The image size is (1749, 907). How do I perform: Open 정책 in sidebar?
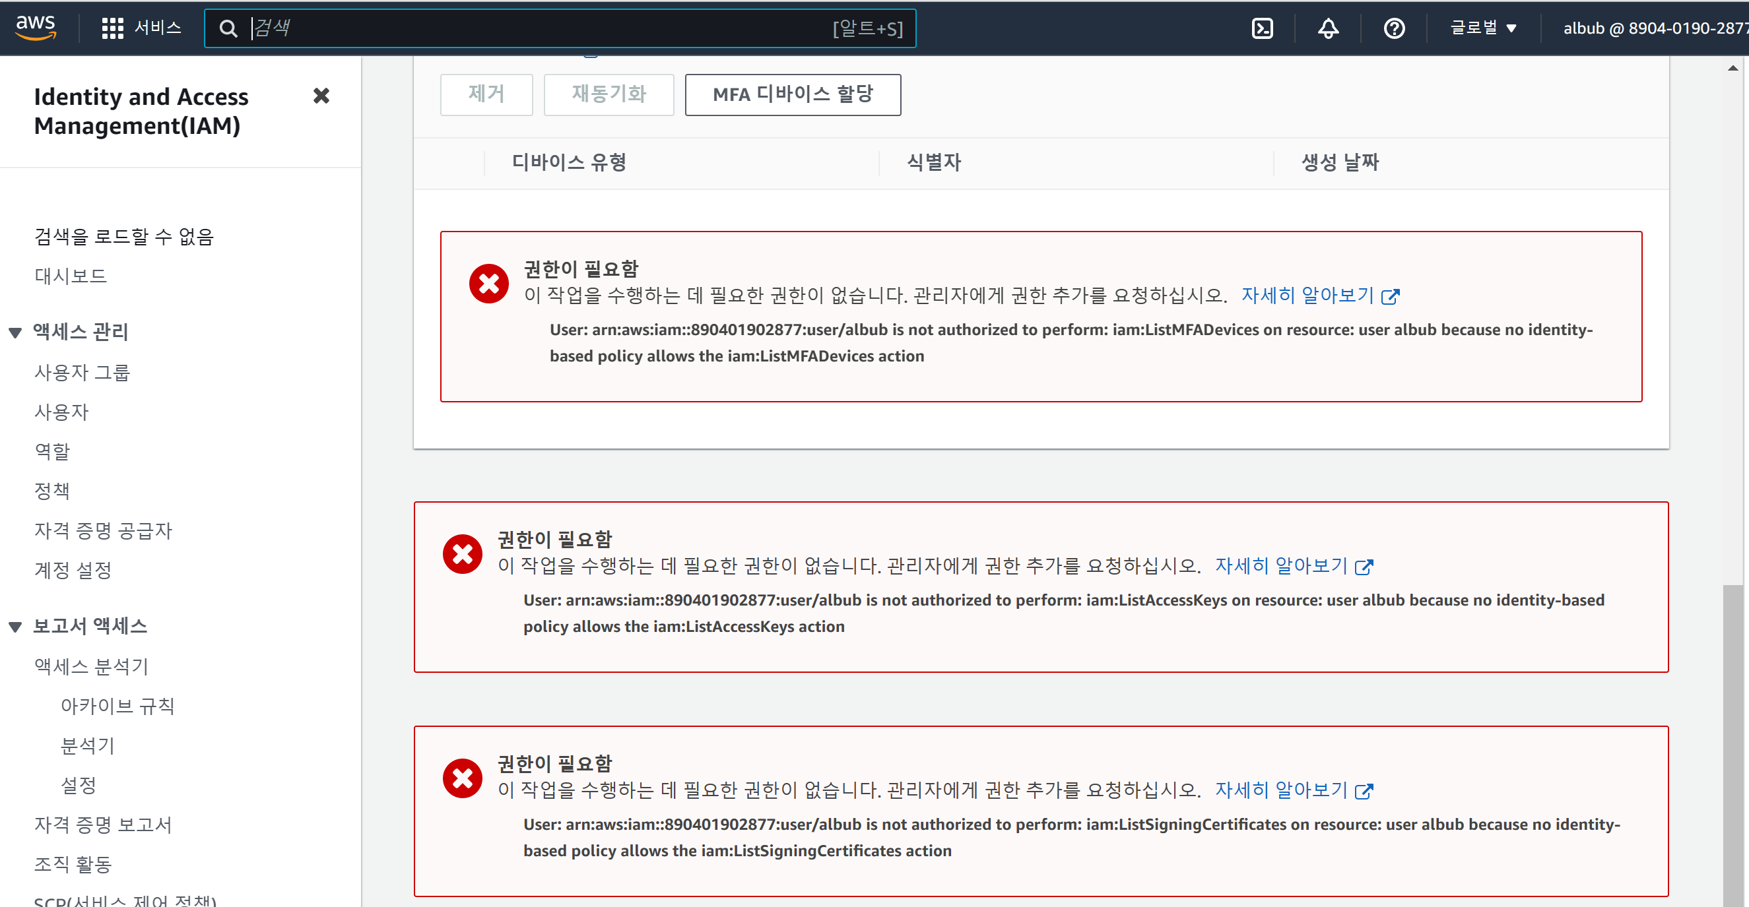tap(52, 491)
